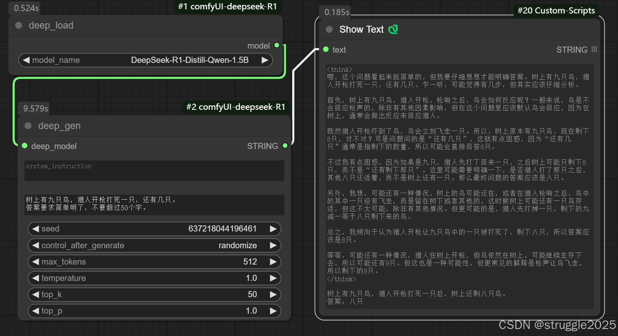Click the top_p value 1.0

(x=251, y=311)
